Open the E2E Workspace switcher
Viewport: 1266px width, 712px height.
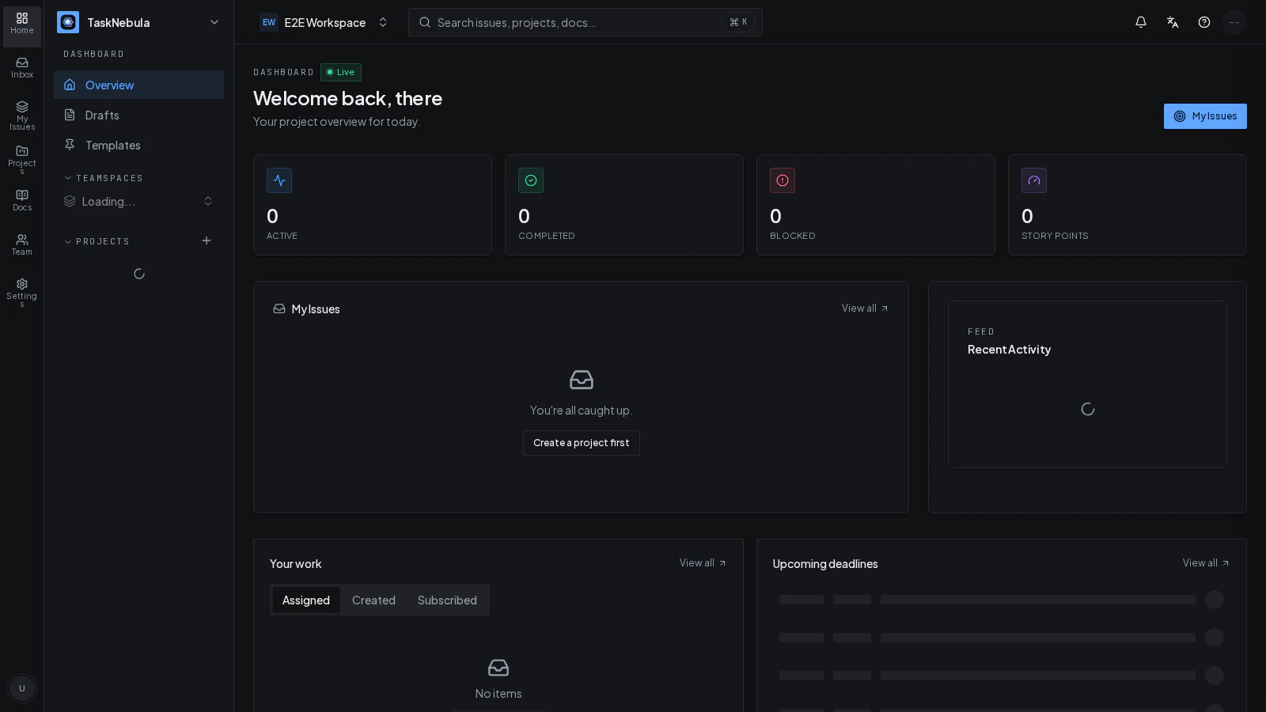point(324,22)
